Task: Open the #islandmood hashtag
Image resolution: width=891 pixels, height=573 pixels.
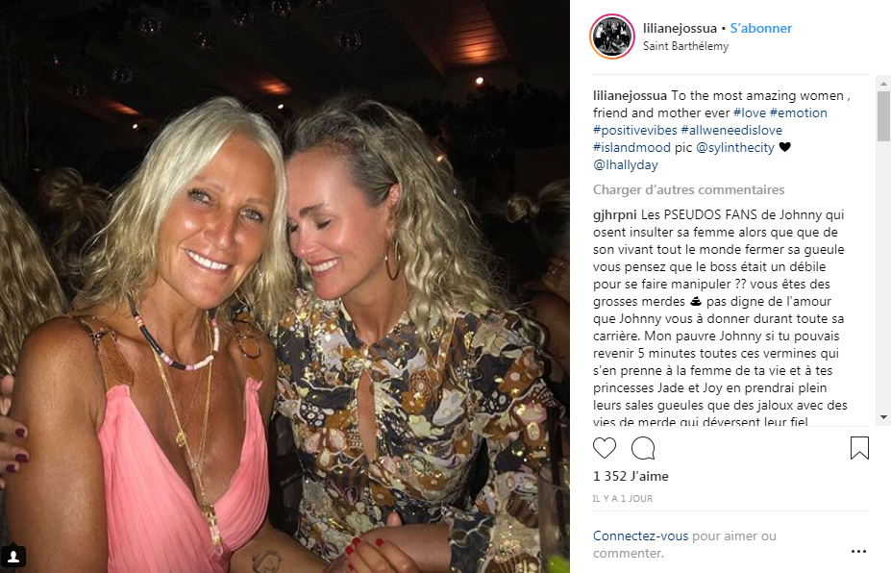Action: [x=631, y=148]
